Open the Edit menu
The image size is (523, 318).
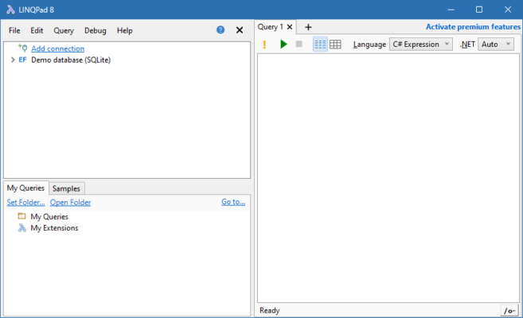[x=37, y=31]
